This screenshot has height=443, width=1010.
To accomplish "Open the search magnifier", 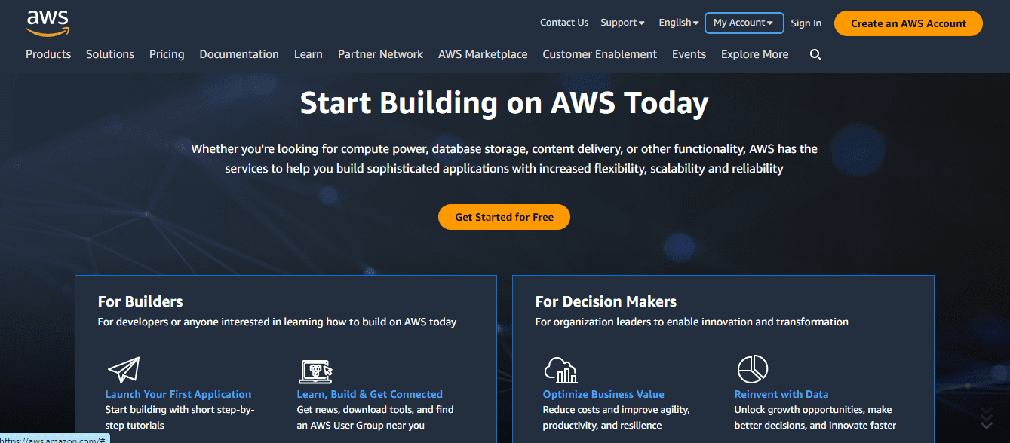I will coord(815,54).
